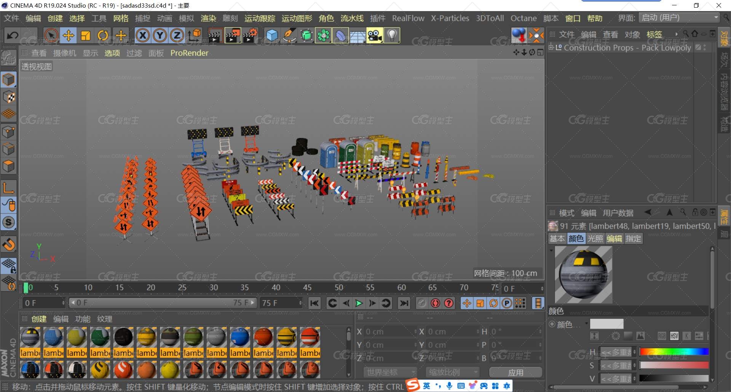Select the Live Selection tool

[51, 35]
